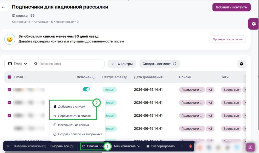Click Подписчики tag in first row

pos(192,90)
